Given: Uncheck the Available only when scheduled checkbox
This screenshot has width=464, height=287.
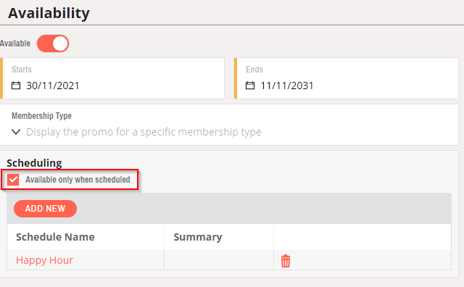Looking at the screenshot, I should [x=13, y=180].
